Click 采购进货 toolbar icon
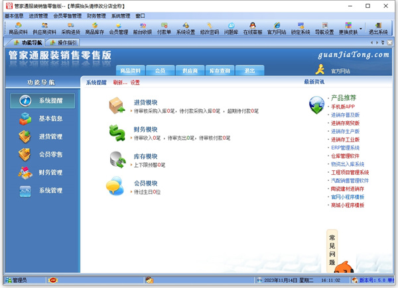Viewport: 398px width, 288px height. tap(70, 28)
